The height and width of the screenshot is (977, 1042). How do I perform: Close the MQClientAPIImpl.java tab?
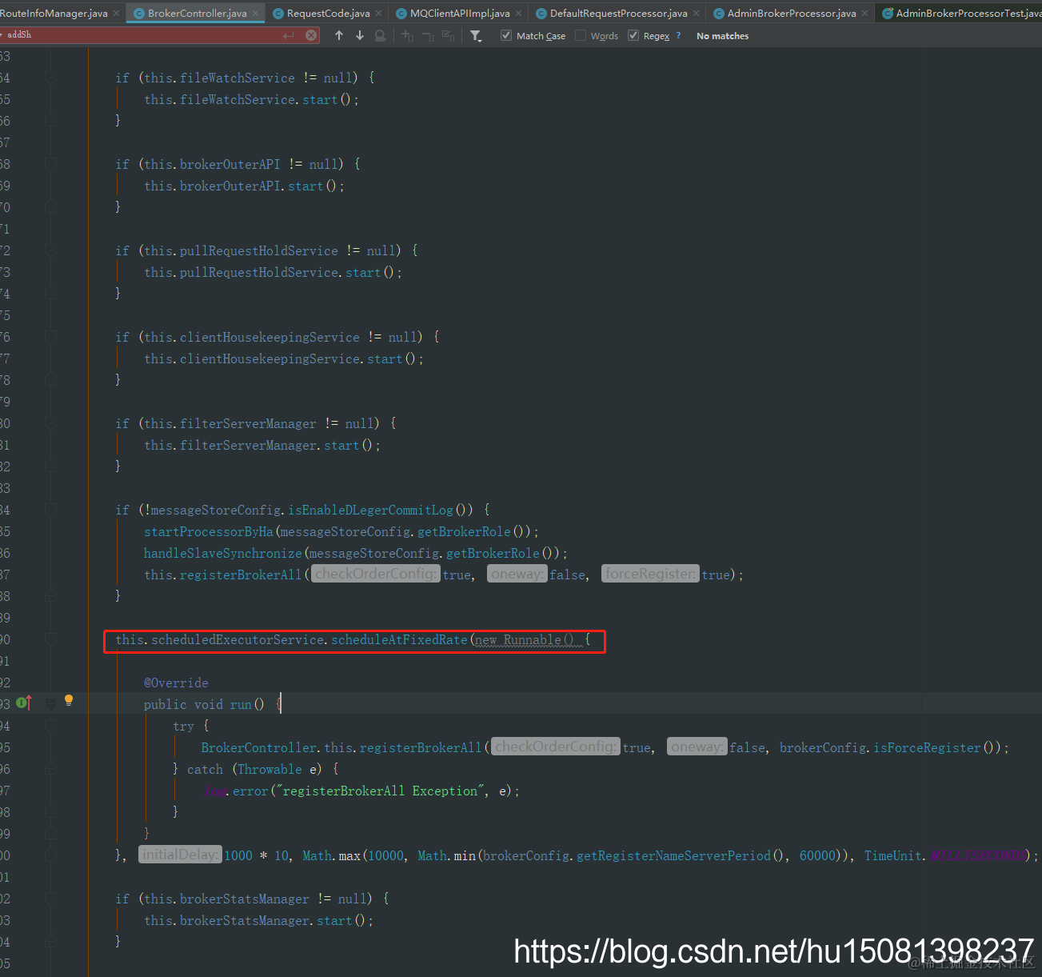(x=519, y=13)
